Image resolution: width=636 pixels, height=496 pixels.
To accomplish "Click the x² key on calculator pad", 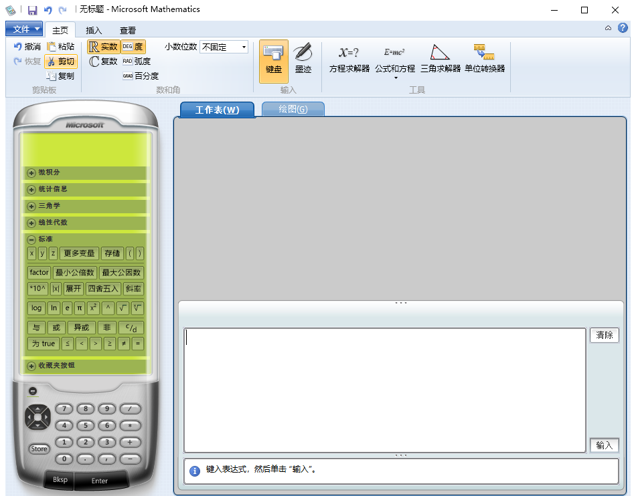I will click(x=93, y=308).
